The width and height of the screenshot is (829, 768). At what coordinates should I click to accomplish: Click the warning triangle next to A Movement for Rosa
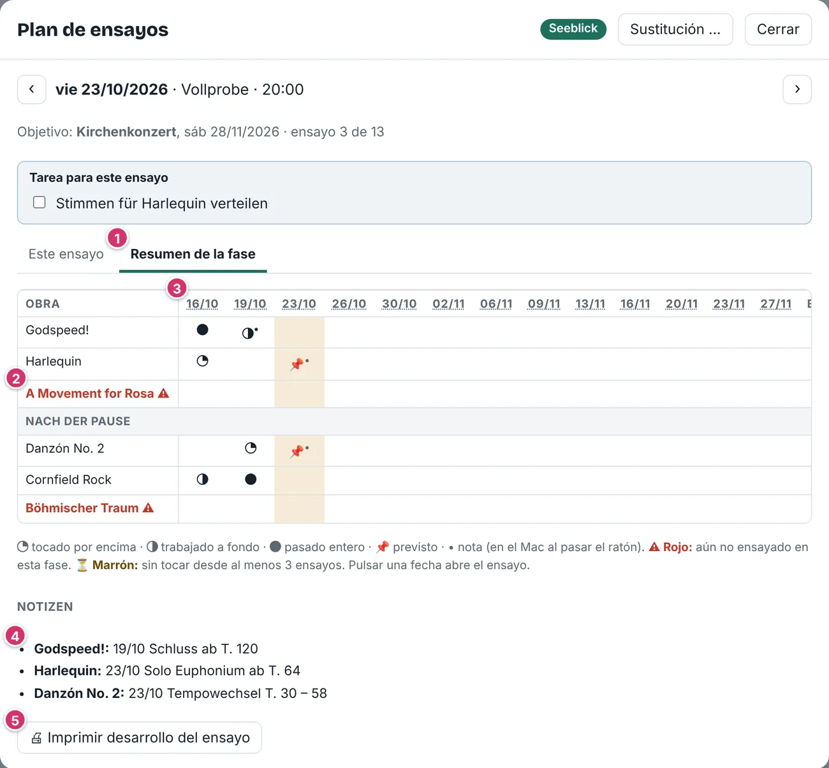[163, 393]
